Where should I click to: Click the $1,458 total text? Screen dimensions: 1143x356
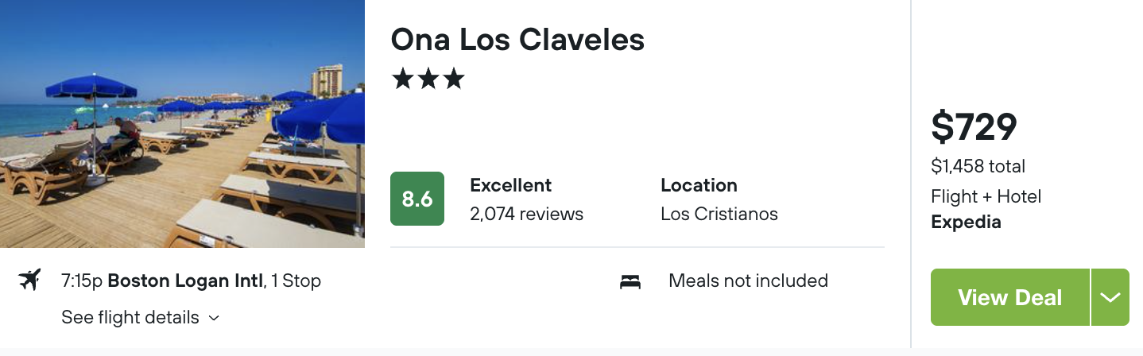point(978,167)
